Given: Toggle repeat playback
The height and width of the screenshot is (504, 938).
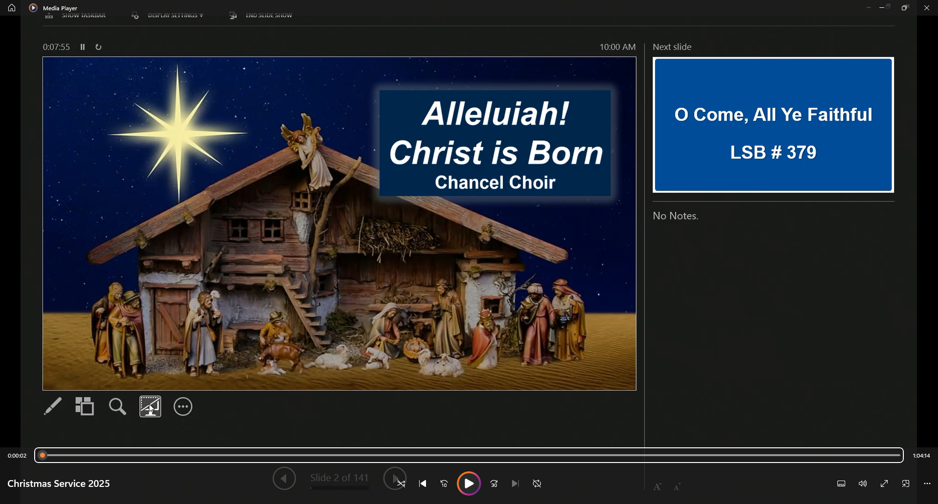Looking at the screenshot, I should [537, 483].
